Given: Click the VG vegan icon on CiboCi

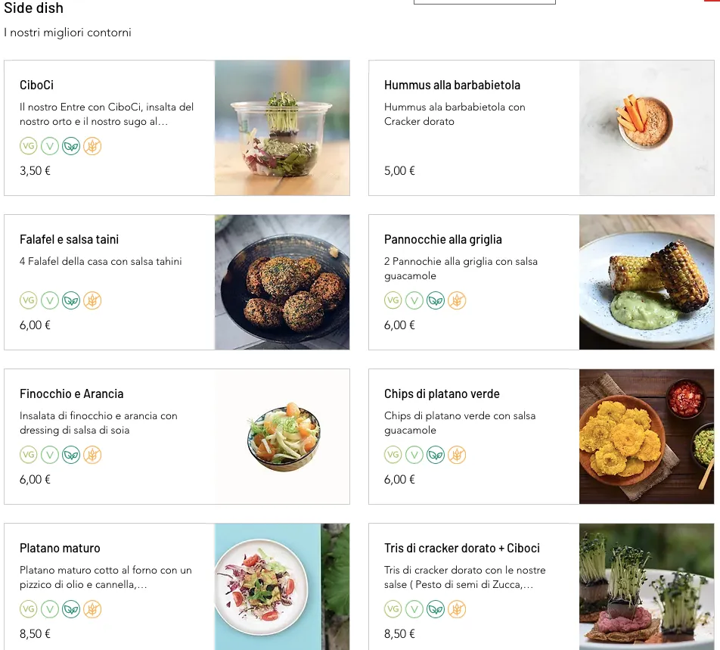Looking at the screenshot, I should click(29, 146).
